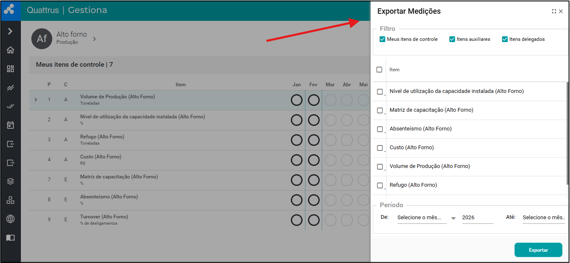Click the 'Alto forno' unit name chevron
The image size is (570, 263).
tap(94, 39)
